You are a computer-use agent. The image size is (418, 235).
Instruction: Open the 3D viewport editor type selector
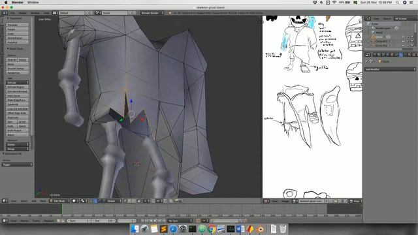5,201
